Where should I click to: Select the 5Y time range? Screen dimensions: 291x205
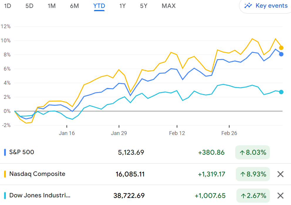click(x=144, y=6)
